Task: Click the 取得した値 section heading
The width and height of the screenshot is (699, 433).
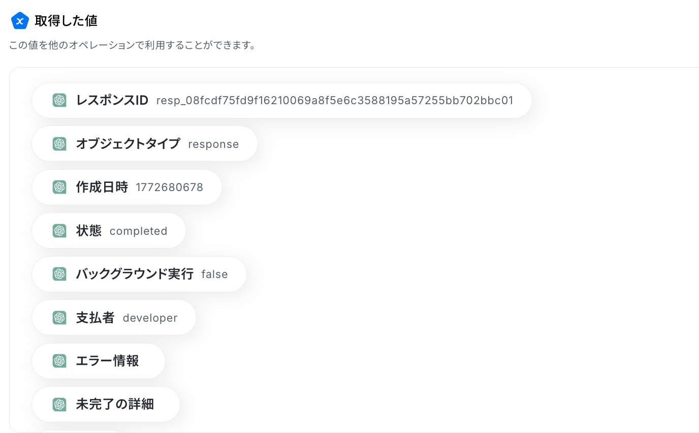Action: pyautogui.click(x=66, y=21)
